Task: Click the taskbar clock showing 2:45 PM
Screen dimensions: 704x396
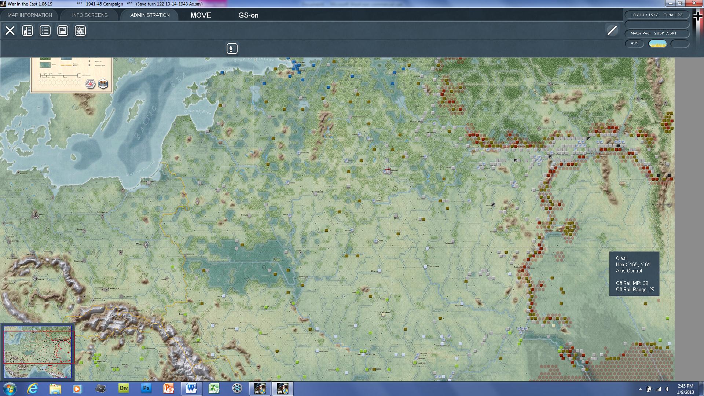Action: [x=685, y=389]
